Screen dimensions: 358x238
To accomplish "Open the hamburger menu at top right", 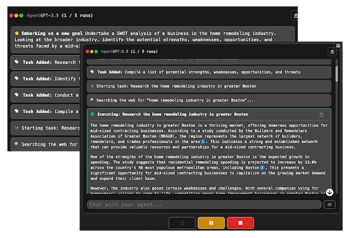I will click(x=338, y=46).
